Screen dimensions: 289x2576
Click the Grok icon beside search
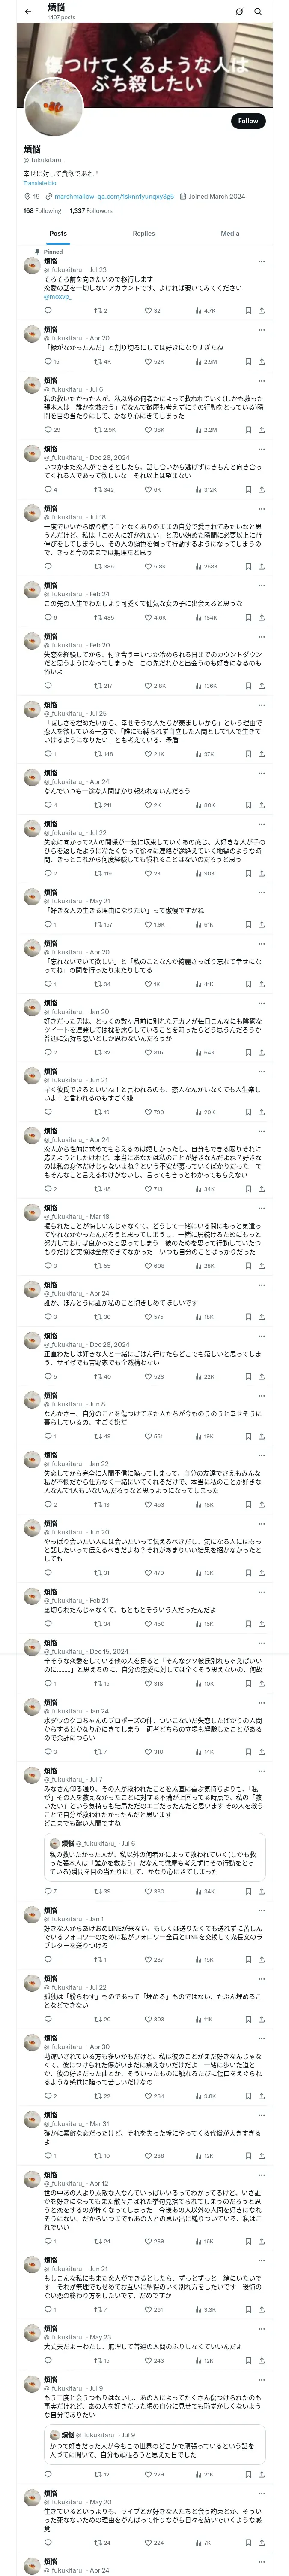[239, 11]
